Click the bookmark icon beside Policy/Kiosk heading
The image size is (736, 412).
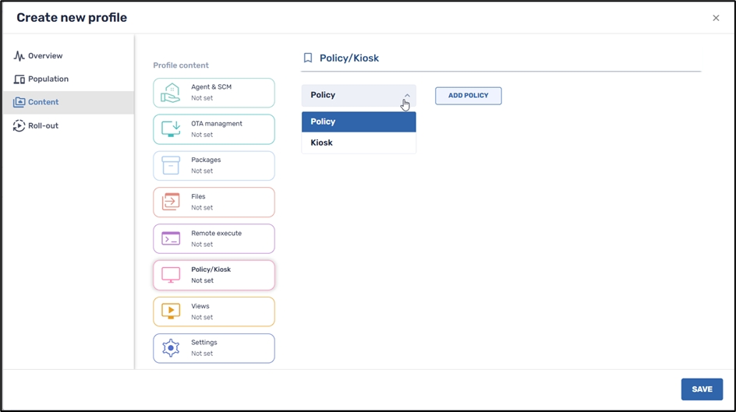[x=308, y=58]
